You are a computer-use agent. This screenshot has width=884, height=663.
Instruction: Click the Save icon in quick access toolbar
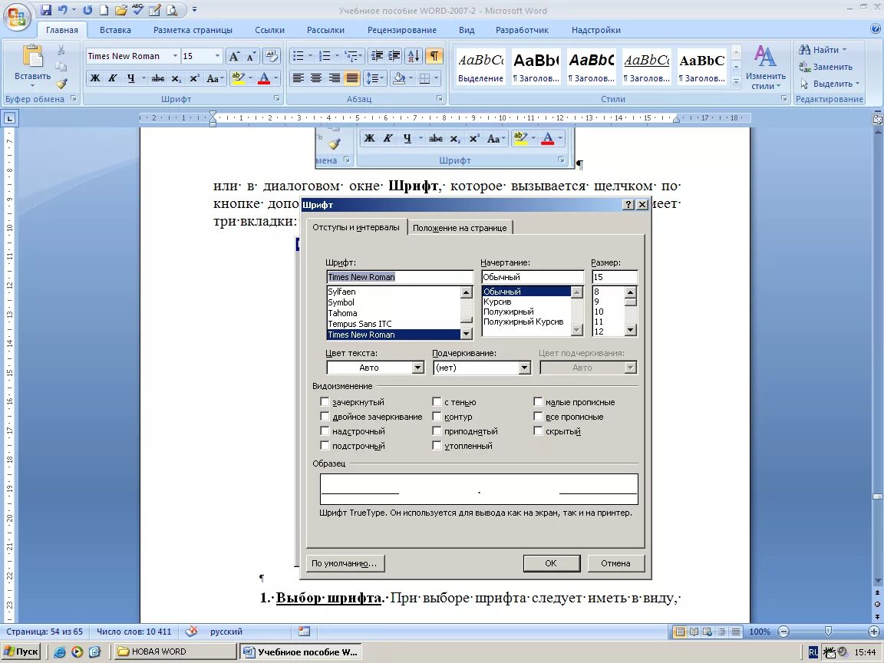coord(47,10)
